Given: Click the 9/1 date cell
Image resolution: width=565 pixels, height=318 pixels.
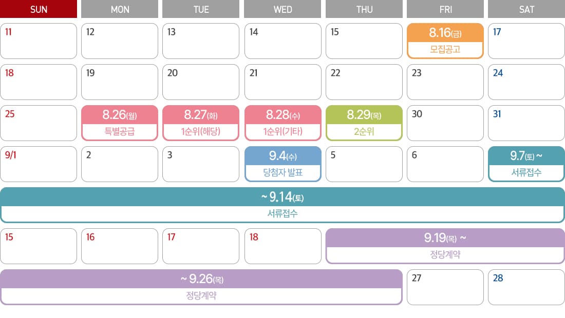Looking at the screenshot, I should 39,164.
